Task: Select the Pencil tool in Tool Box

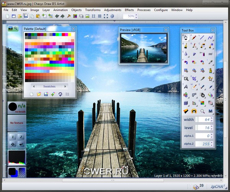Action: click(x=194, y=37)
